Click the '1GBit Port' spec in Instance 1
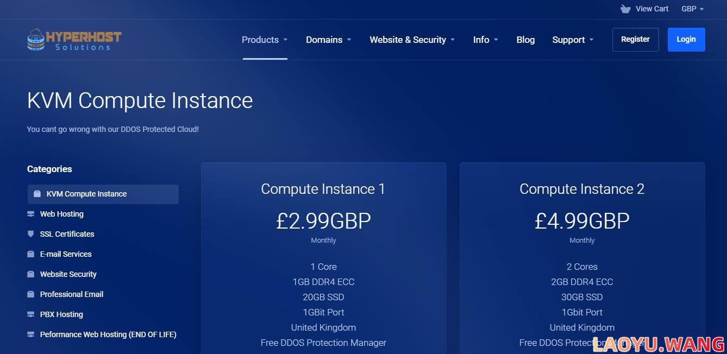The image size is (727, 354). 323,312
